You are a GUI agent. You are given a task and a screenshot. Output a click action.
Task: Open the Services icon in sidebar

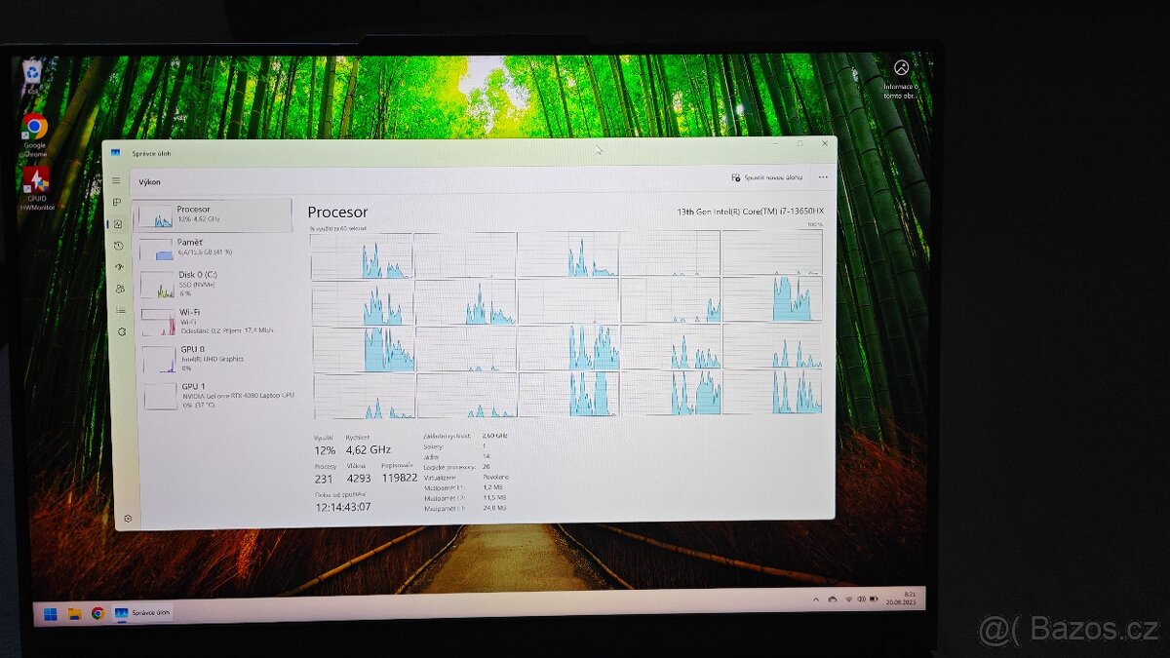click(122, 331)
